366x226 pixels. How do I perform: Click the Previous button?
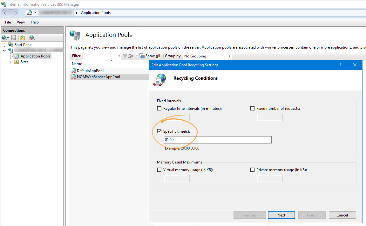point(249,215)
